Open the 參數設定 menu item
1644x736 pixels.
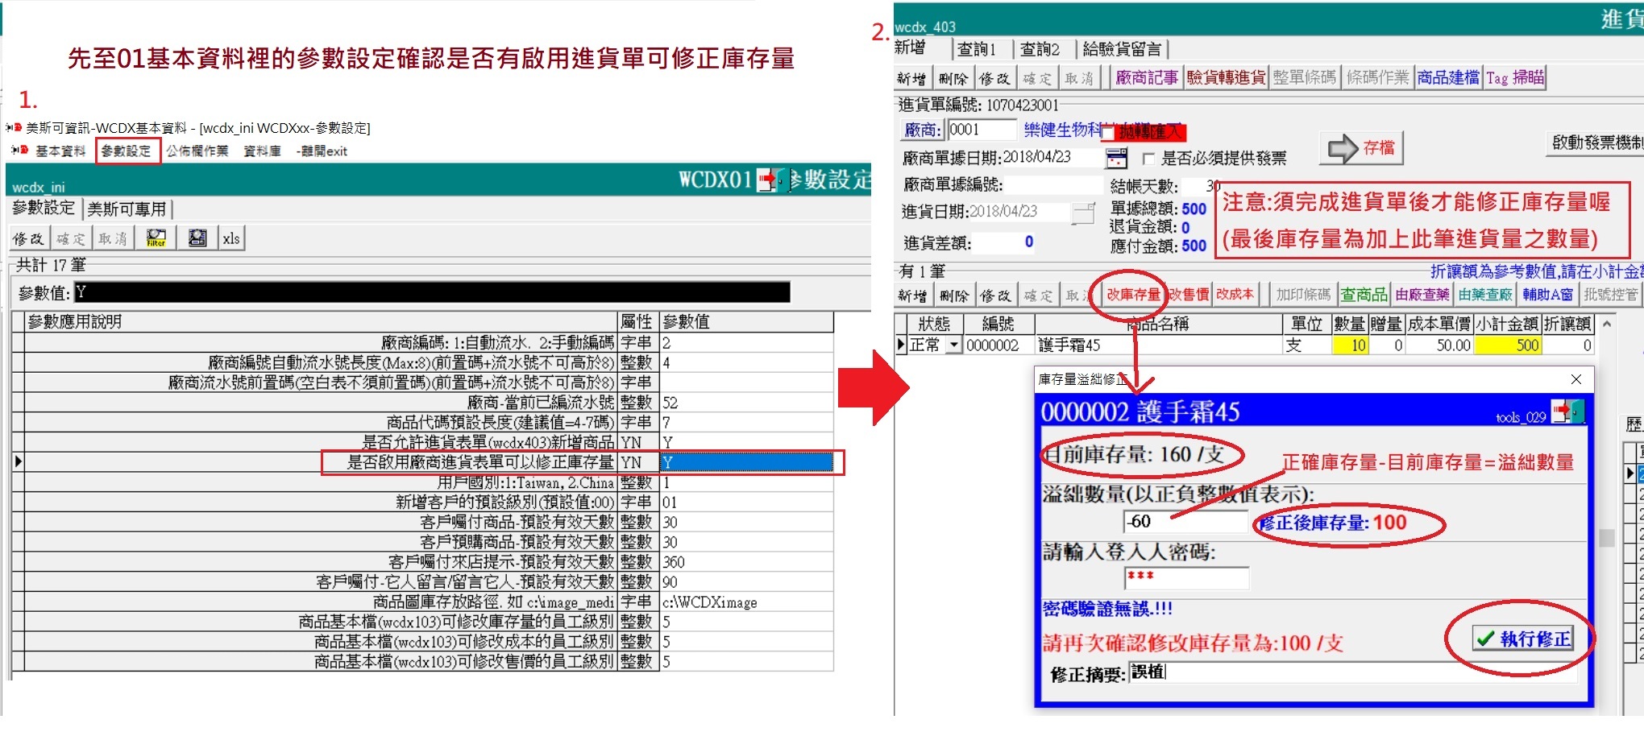(x=127, y=151)
